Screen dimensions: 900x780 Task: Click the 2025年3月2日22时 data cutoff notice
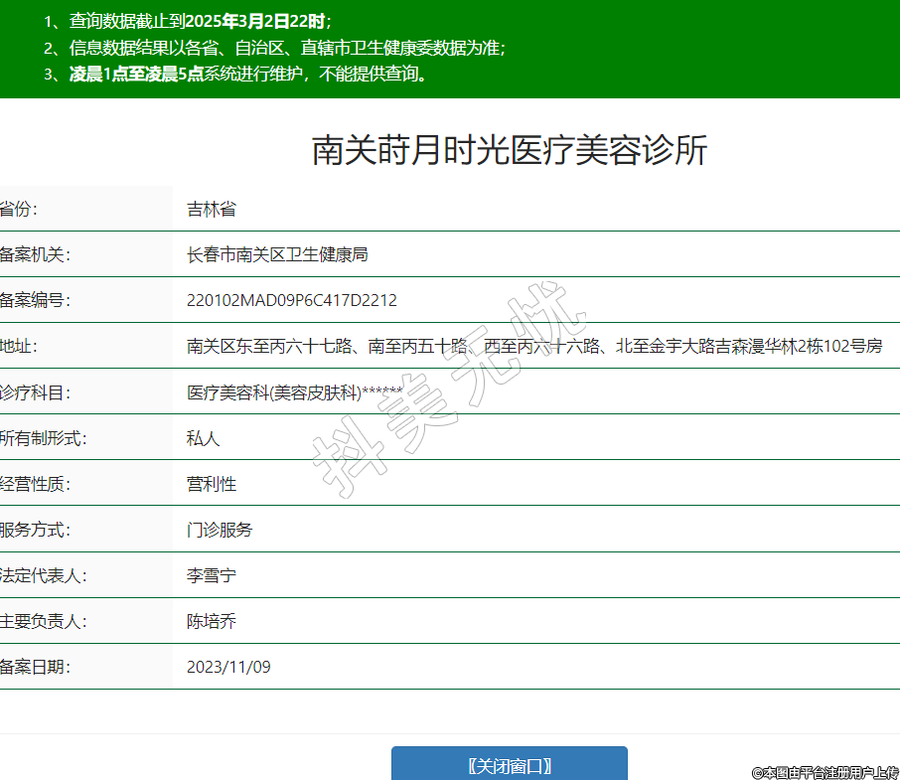pos(200,21)
